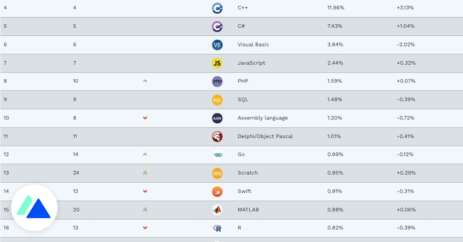This screenshot has width=463, height=242.
Task: Click the Swift bird logo icon
Action: tap(217, 192)
